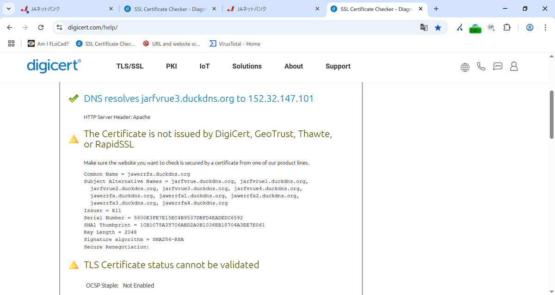
Task: Click the Serial Number line
Action: click(163, 218)
